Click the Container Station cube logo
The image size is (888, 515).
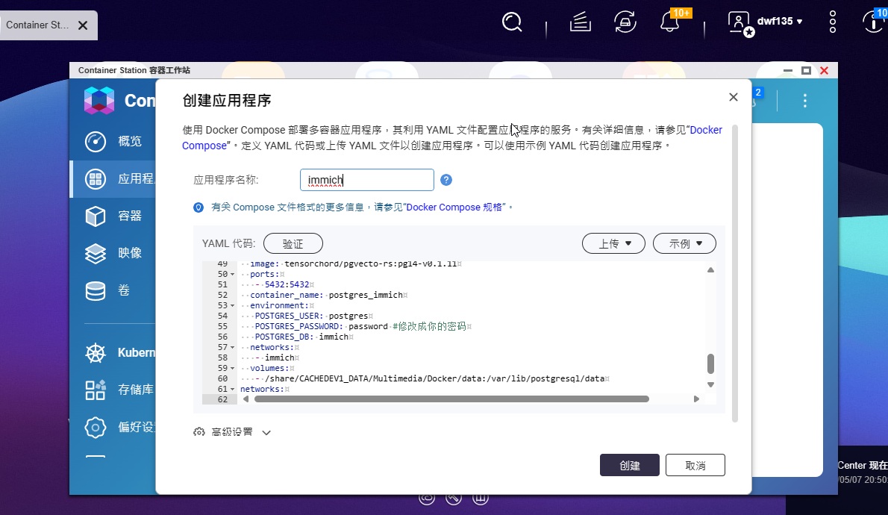99,101
